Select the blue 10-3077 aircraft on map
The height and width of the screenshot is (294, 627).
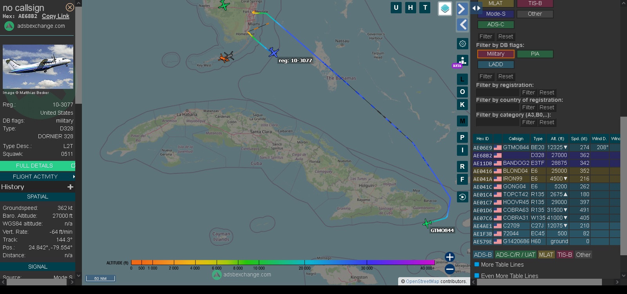click(274, 52)
